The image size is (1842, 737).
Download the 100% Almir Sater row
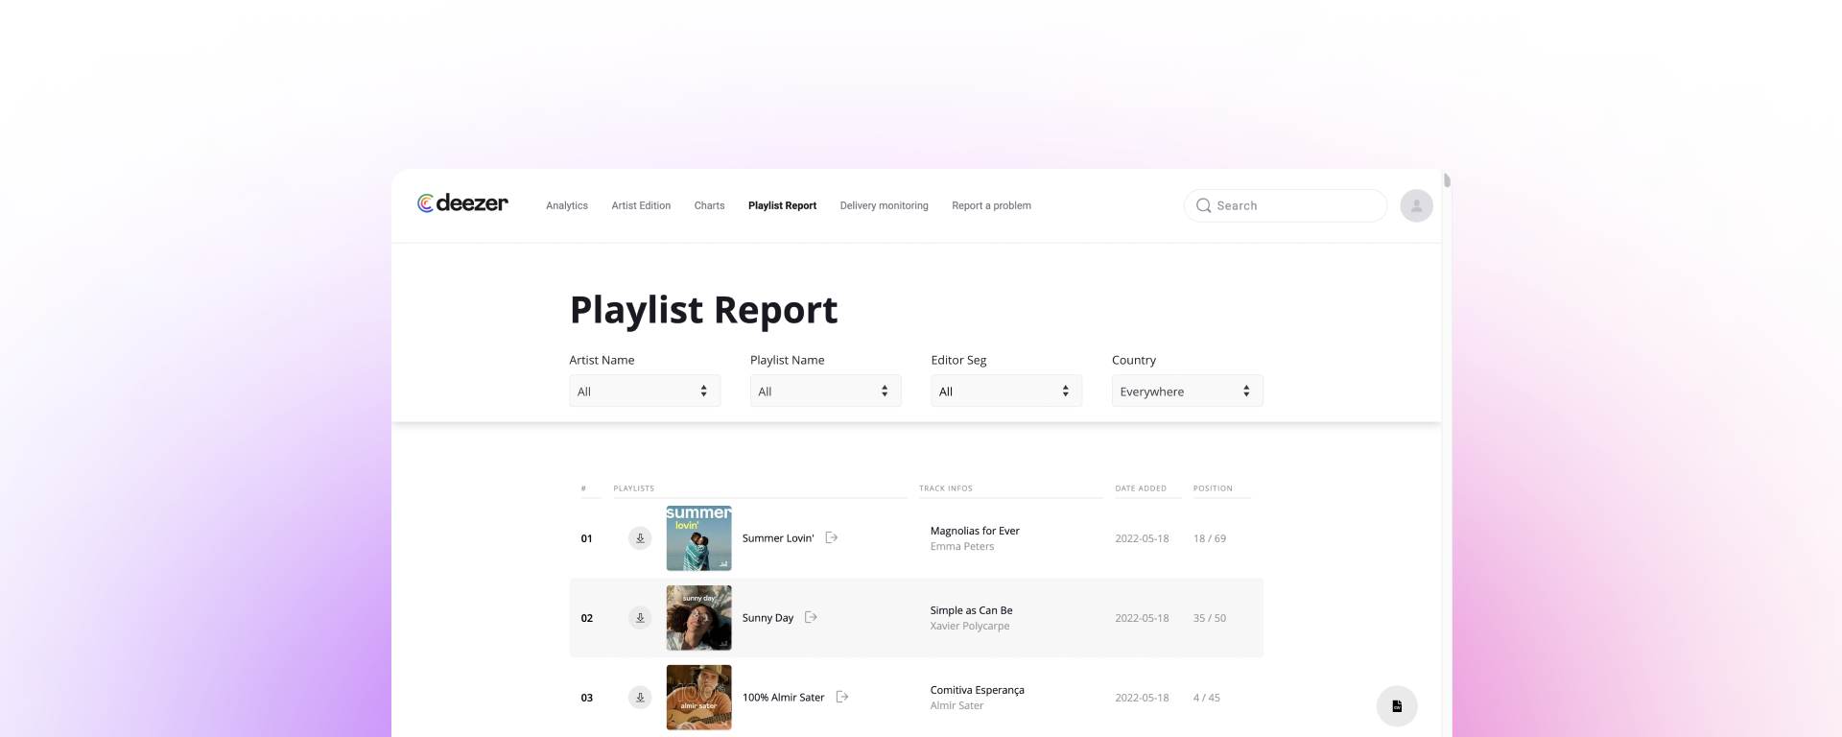(x=640, y=698)
